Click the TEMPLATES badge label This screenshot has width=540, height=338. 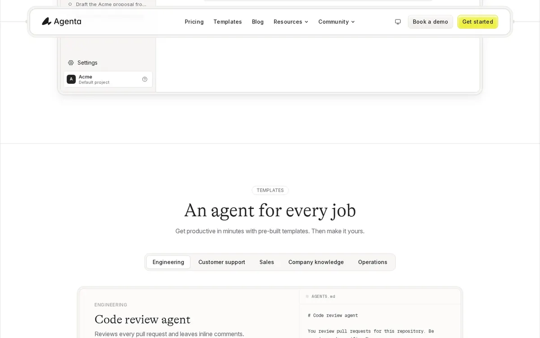pos(270,190)
